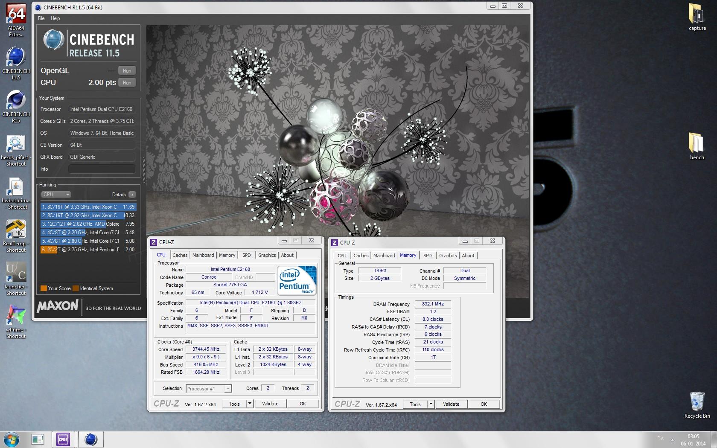Screen dimensions: 717x448
Task: Switch to Caches tab in left CPU-Z
Action: (x=180, y=255)
